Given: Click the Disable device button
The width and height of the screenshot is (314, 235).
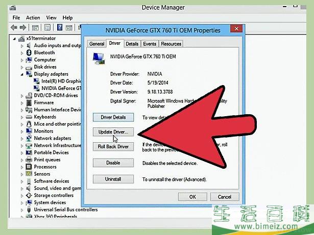Looking at the screenshot, I should coord(113,163).
